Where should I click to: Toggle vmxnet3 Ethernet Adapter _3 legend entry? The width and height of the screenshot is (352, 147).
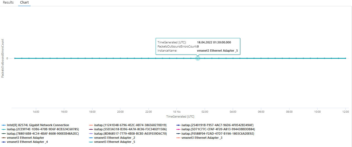[199, 138]
